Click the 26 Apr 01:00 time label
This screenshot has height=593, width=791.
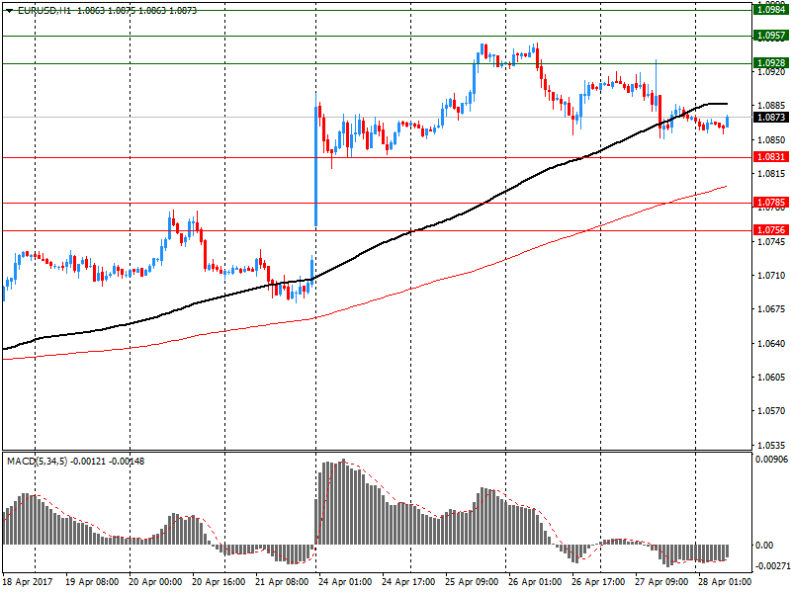click(x=535, y=582)
